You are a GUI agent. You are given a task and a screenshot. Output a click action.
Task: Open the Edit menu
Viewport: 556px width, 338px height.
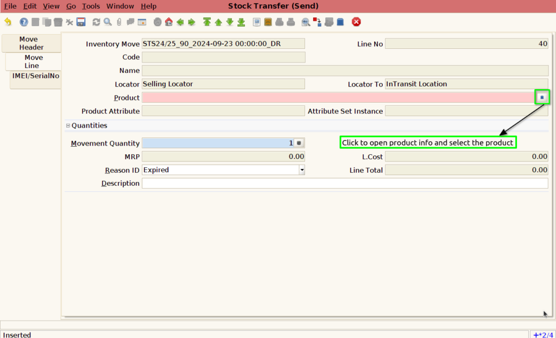point(30,6)
